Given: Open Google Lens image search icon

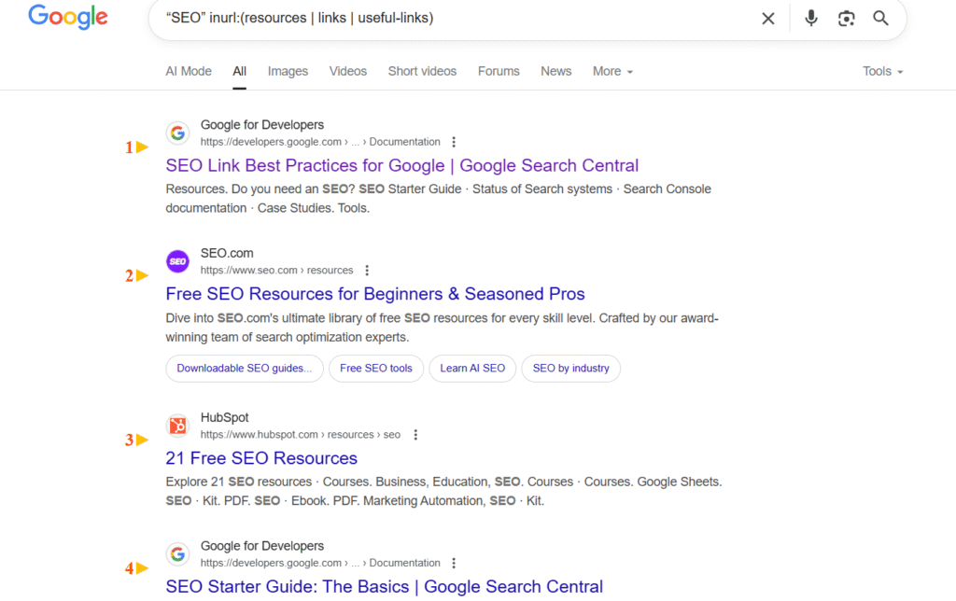Looking at the screenshot, I should [x=846, y=18].
